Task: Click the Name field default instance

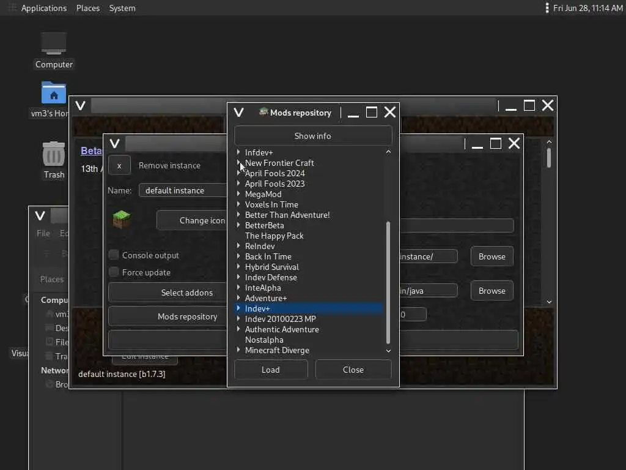Action: 182,190
